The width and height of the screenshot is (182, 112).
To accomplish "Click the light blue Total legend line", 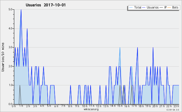I will (x=131, y=8).
